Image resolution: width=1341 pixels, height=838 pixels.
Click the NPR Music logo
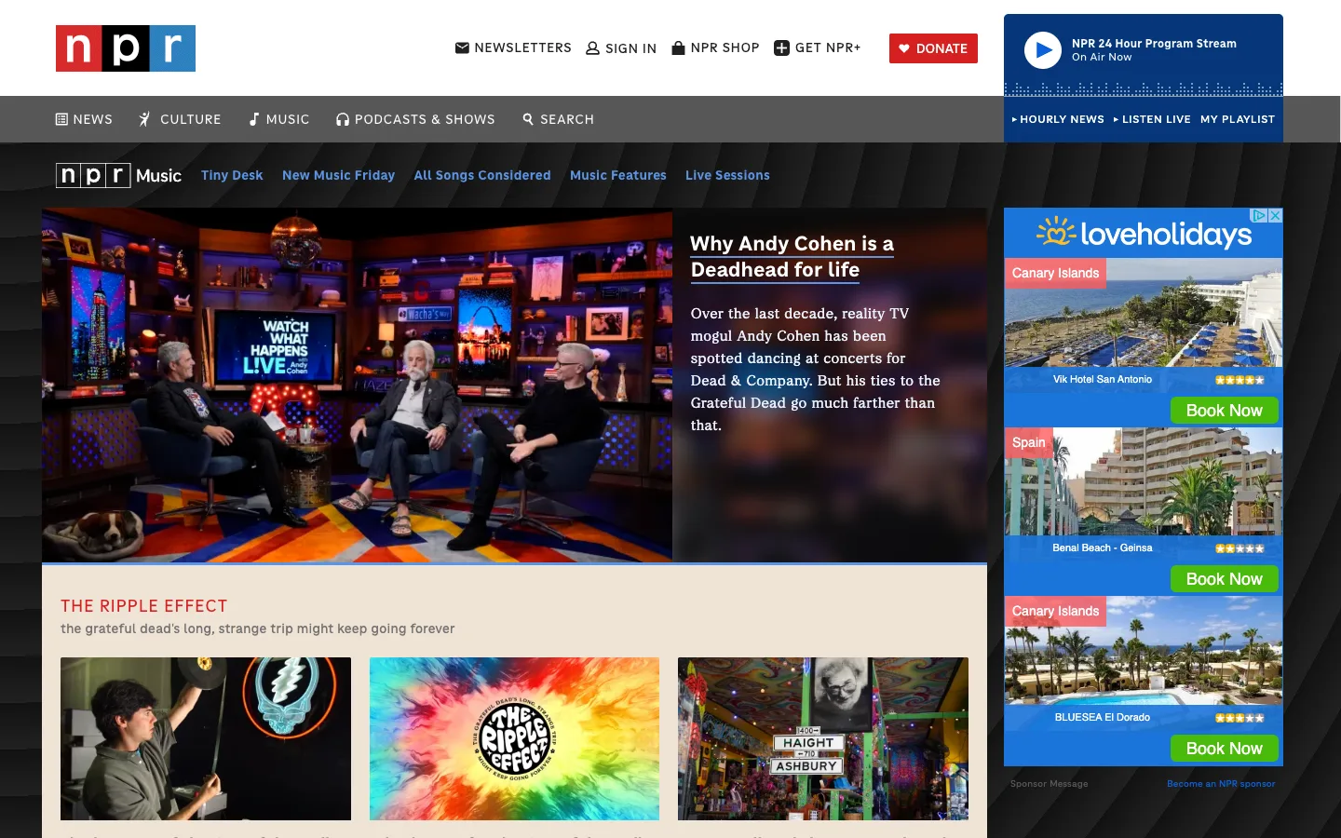pos(118,175)
